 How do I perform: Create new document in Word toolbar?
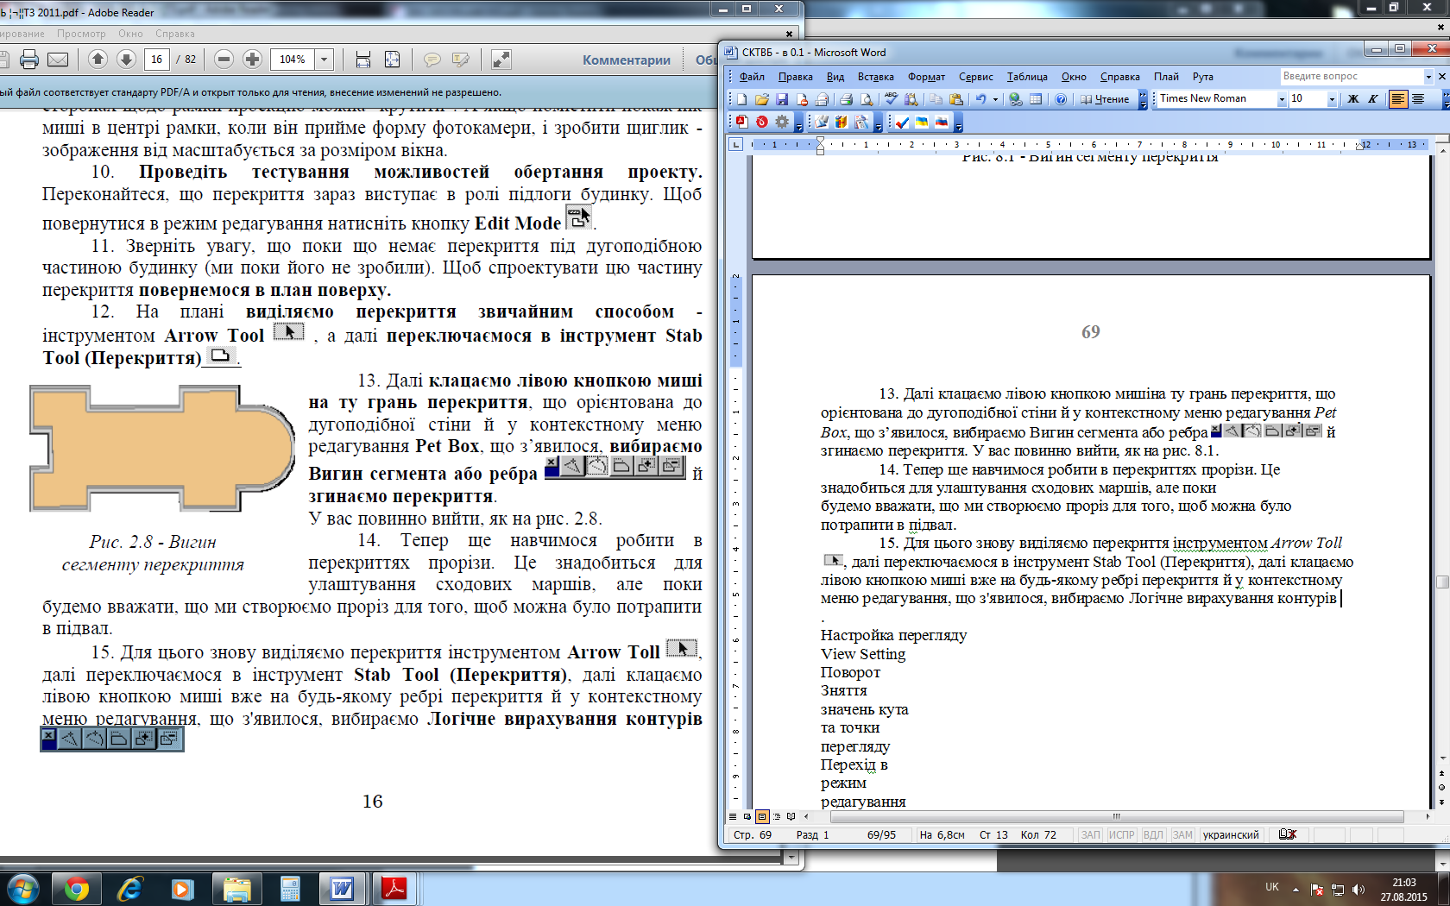click(741, 99)
